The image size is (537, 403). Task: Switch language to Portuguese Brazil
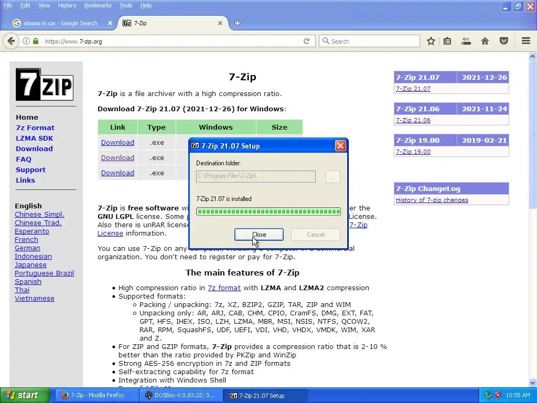(44, 273)
